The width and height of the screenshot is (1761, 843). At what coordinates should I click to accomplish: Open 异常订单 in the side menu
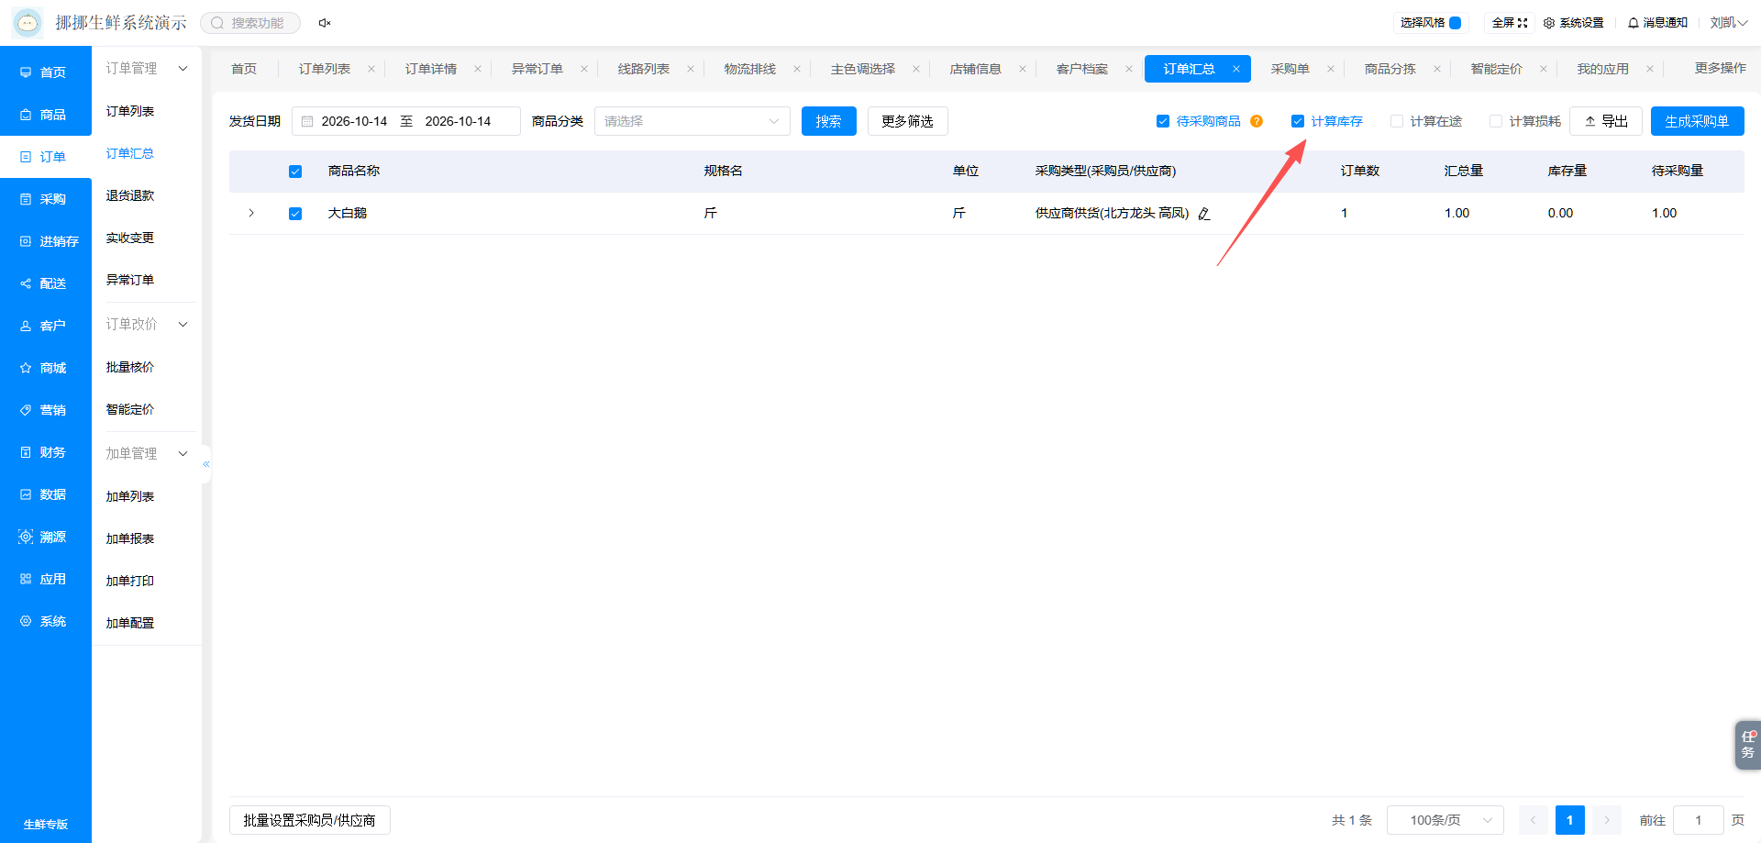(130, 280)
